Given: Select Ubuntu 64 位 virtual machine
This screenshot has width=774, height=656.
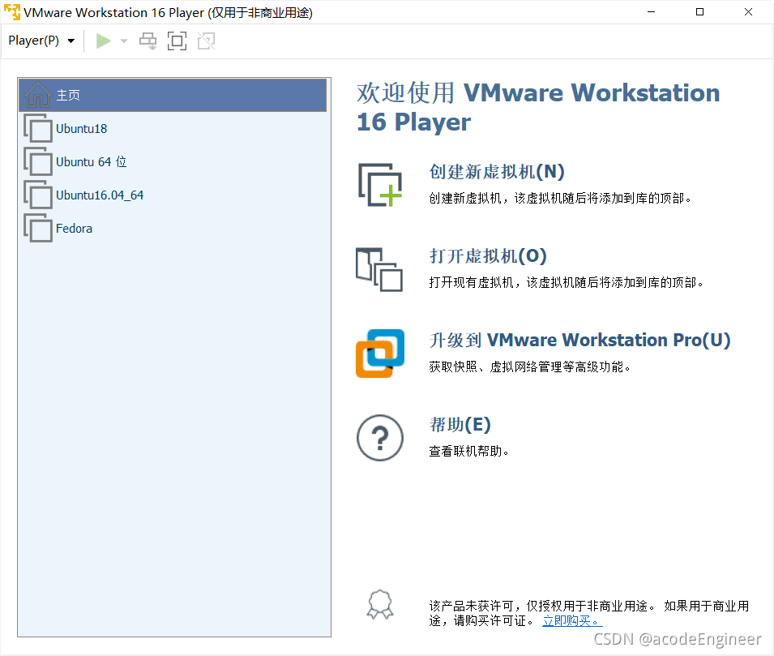Looking at the screenshot, I should (x=173, y=162).
